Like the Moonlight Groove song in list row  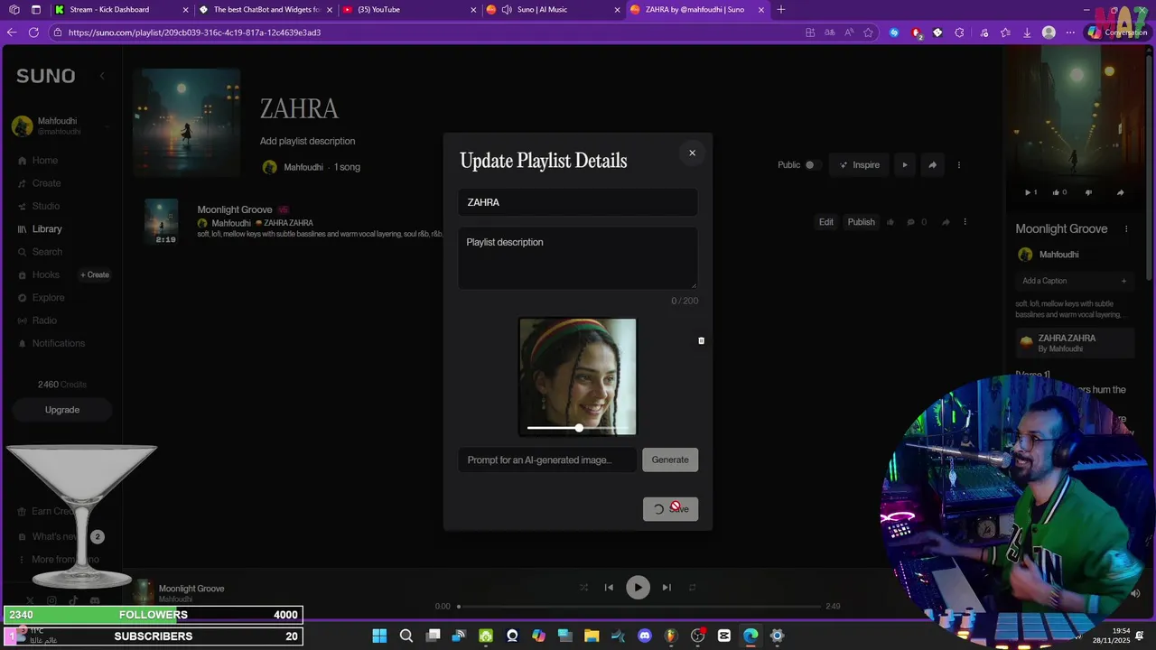890,222
